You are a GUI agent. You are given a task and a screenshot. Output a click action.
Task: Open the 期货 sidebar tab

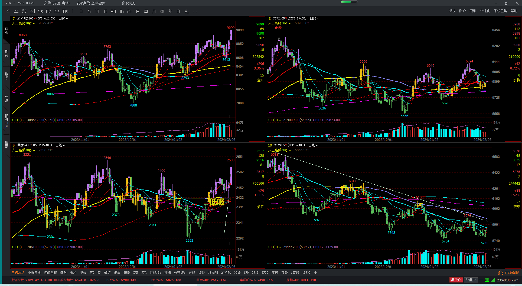pyautogui.click(x=6, y=53)
